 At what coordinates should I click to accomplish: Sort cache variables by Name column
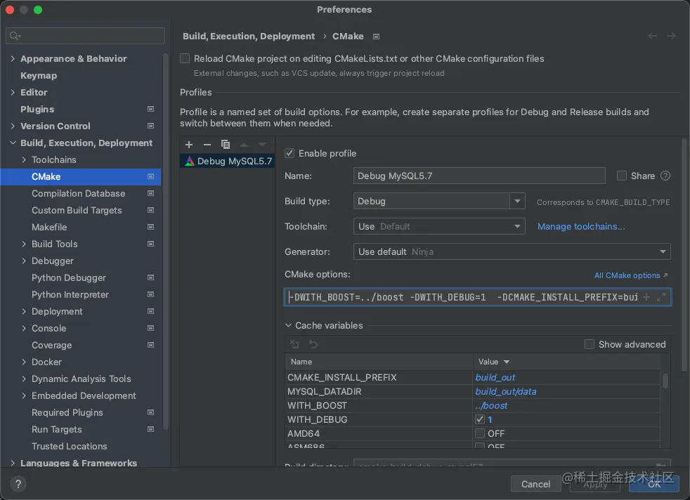point(379,362)
